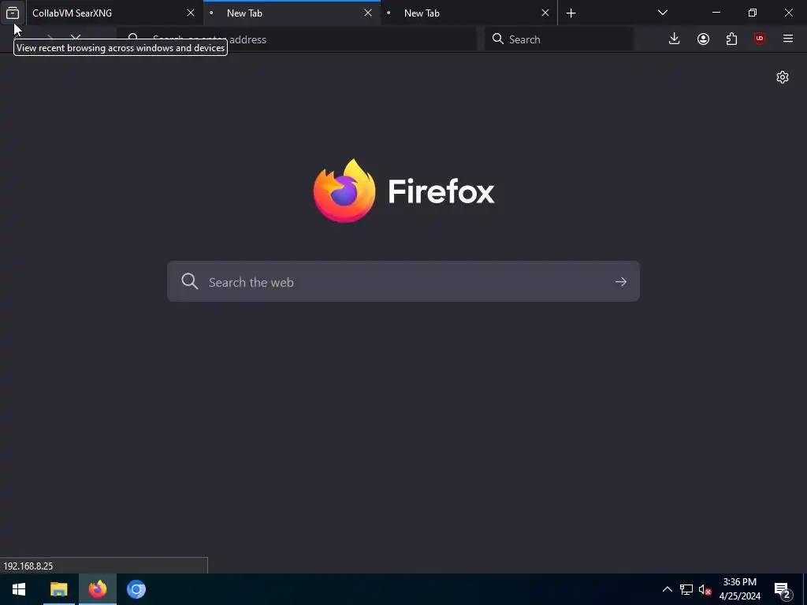Open the Downloads panel
The height and width of the screenshot is (605, 807).
pos(675,39)
